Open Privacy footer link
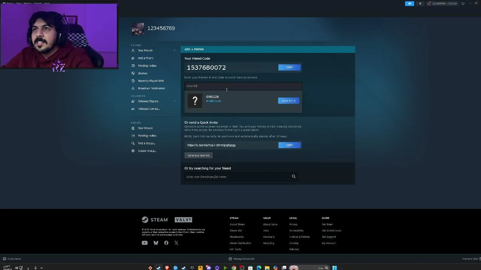 pyautogui.click(x=293, y=225)
